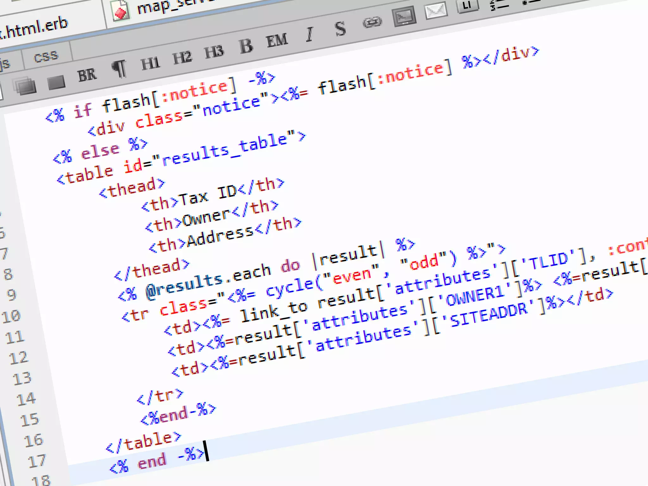Click the paragraph pilcrow icon
The width and height of the screenshot is (648, 486).
119,68
